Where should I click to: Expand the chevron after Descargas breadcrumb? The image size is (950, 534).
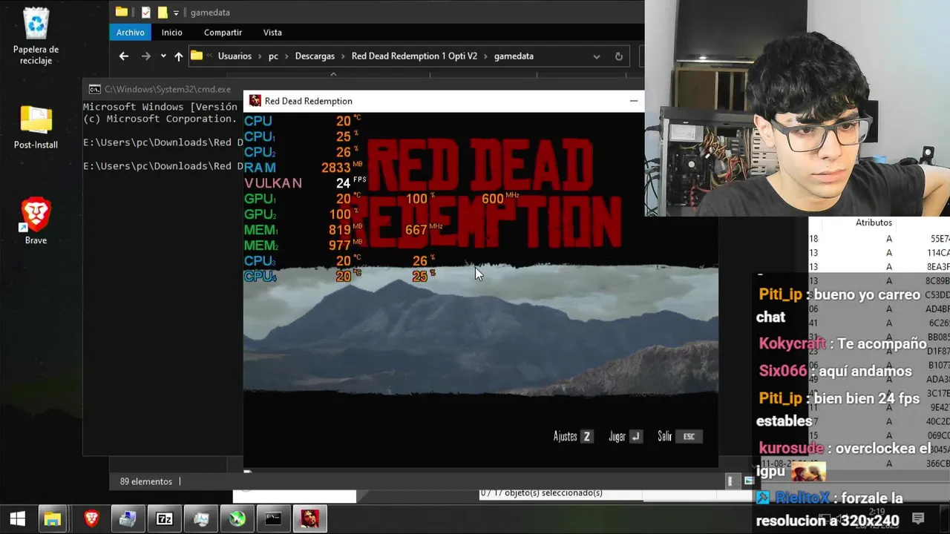(x=343, y=56)
